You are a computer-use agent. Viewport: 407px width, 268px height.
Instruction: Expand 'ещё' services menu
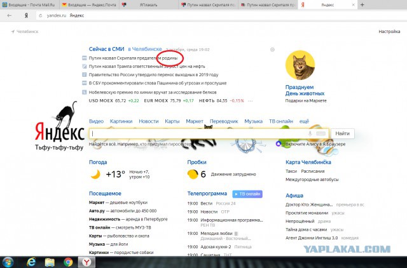[304, 121]
